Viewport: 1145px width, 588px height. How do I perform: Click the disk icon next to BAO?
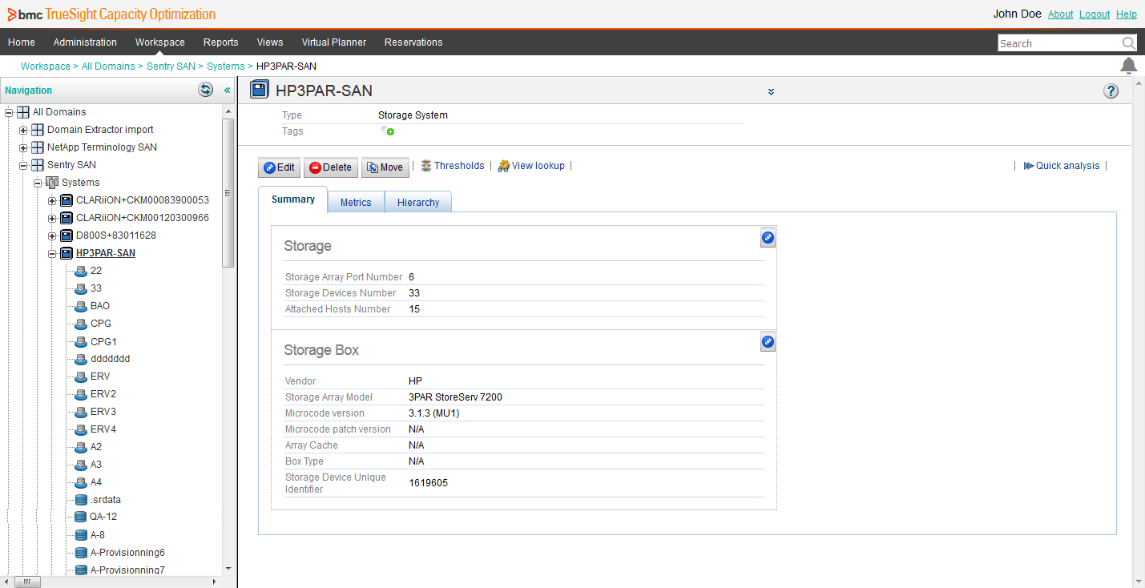click(x=80, y=306)
